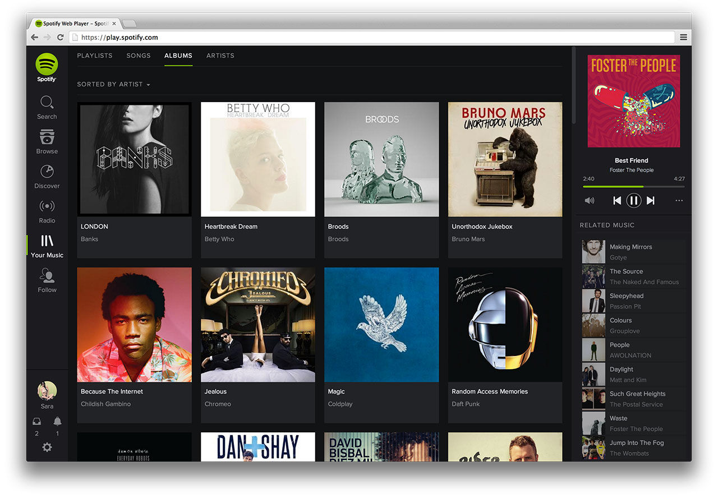Screen dimensions: 718x498
Task: Open Sleepyhead by Passion Pit related track
Action: click(634, 301)
